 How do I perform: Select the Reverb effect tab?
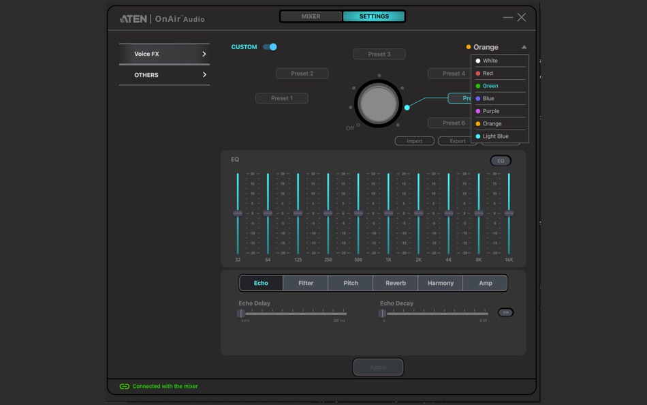coord(396,283)
